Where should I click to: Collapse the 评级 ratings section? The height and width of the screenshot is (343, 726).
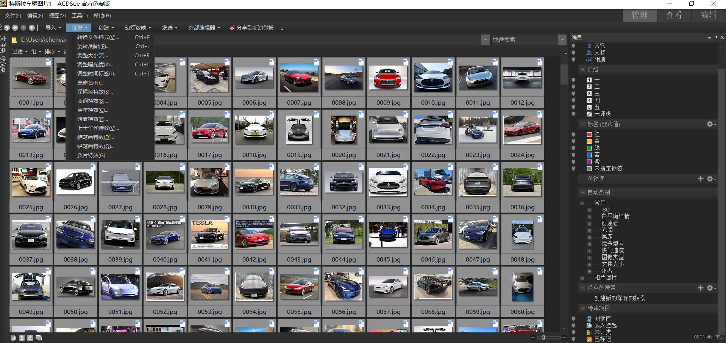[582, 70]
